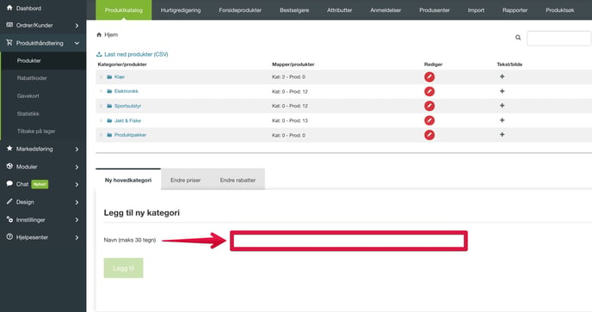The height and width of the screenshot is (312, 592).
Task: Click the red edit icon for Produktpakker
Action: (x=429, y=135)
